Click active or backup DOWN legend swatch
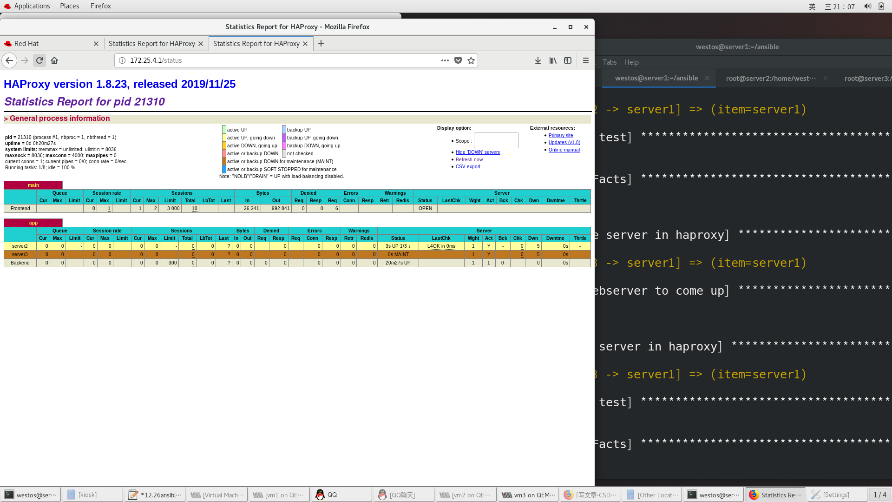892x502 pixels. coord(224,153)
